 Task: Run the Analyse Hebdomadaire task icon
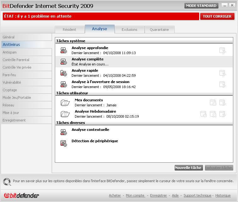coord(222,114)
